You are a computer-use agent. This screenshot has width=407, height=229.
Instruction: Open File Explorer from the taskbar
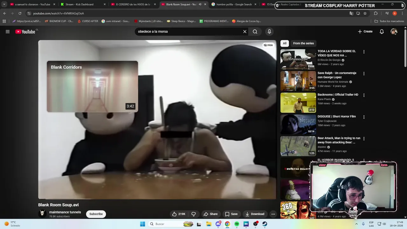209,224
